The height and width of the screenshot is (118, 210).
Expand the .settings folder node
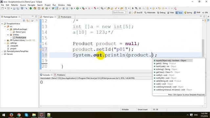pyautogui.click(x=5, y=43)
